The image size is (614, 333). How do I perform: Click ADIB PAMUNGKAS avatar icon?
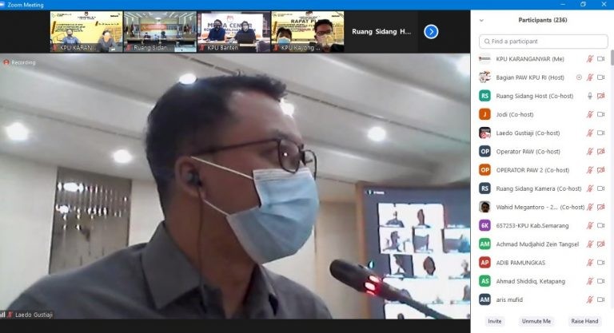click(484, 262)
